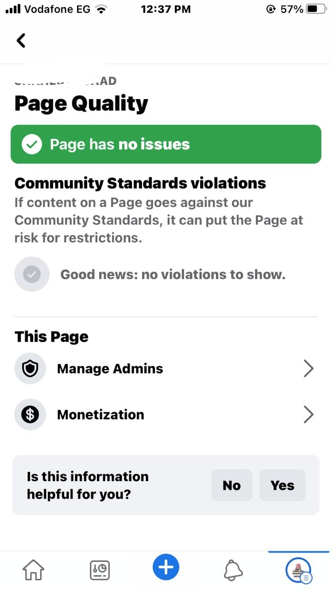Open the Monetization row

166,414
